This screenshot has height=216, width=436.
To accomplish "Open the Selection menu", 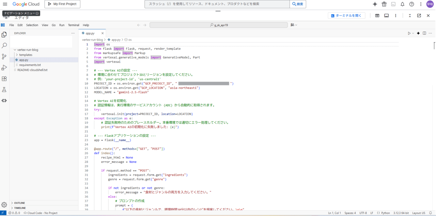I will click(x=32, y=25).
